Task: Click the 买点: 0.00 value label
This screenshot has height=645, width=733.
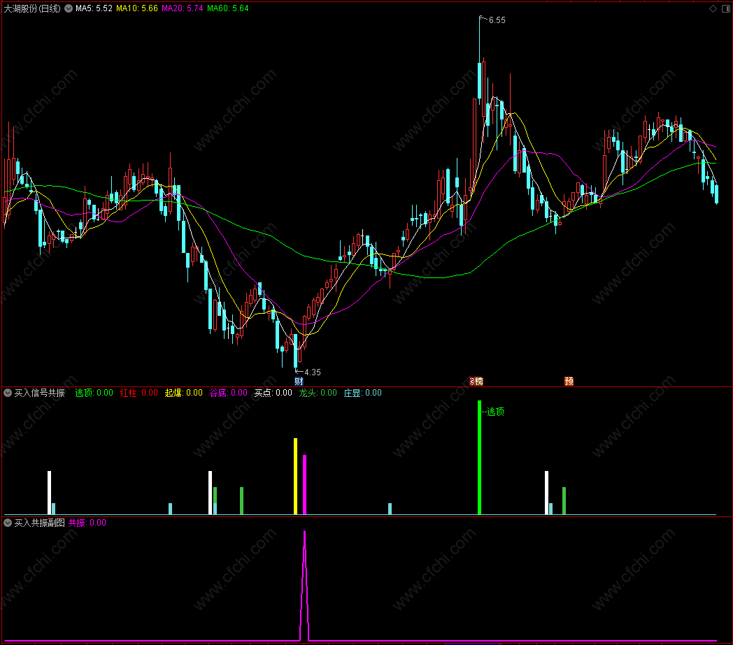Action: tap(273, 393)
